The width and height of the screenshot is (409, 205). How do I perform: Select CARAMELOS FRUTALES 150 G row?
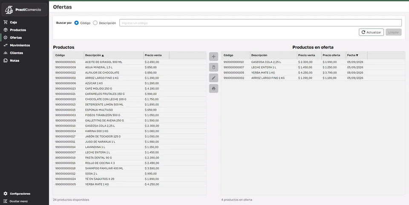tap(130, 94)
